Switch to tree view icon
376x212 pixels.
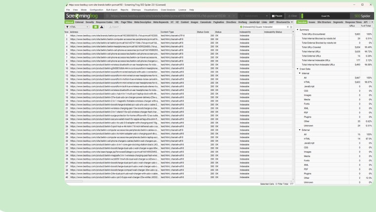[x=102, y=27]
